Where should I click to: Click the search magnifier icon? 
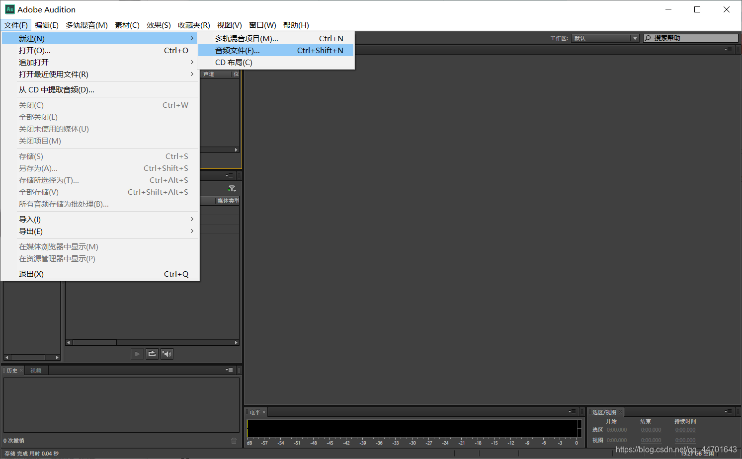click(648, 38)
